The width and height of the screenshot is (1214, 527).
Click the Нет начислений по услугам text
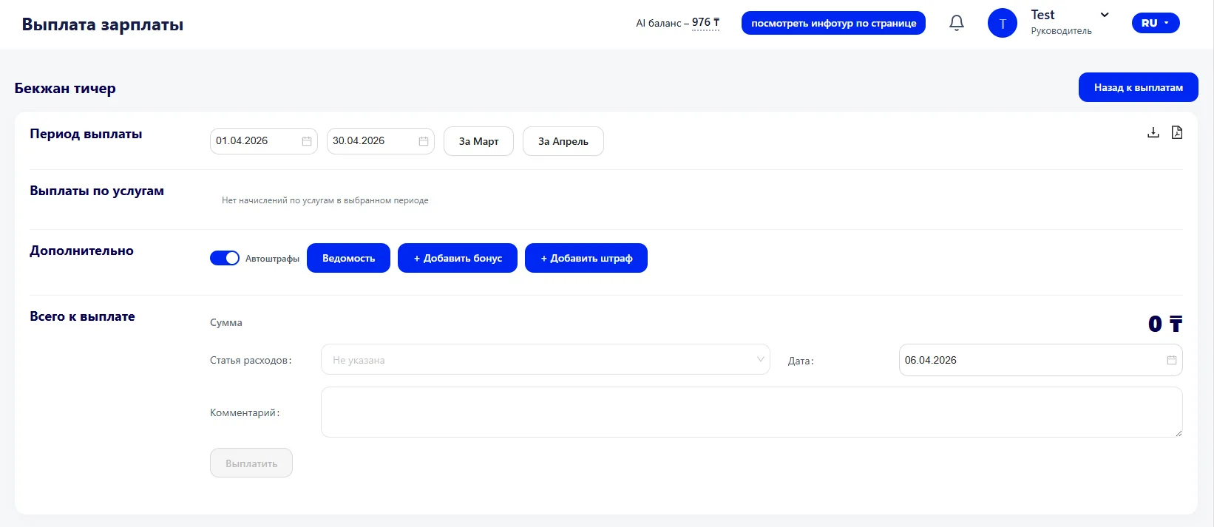coord(325,200)
